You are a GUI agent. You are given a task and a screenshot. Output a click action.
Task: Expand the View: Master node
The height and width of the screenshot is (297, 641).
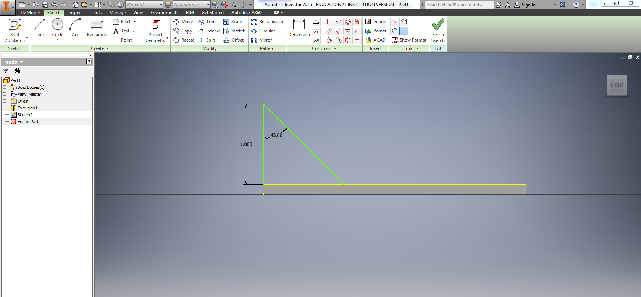[x=5, y=94]
